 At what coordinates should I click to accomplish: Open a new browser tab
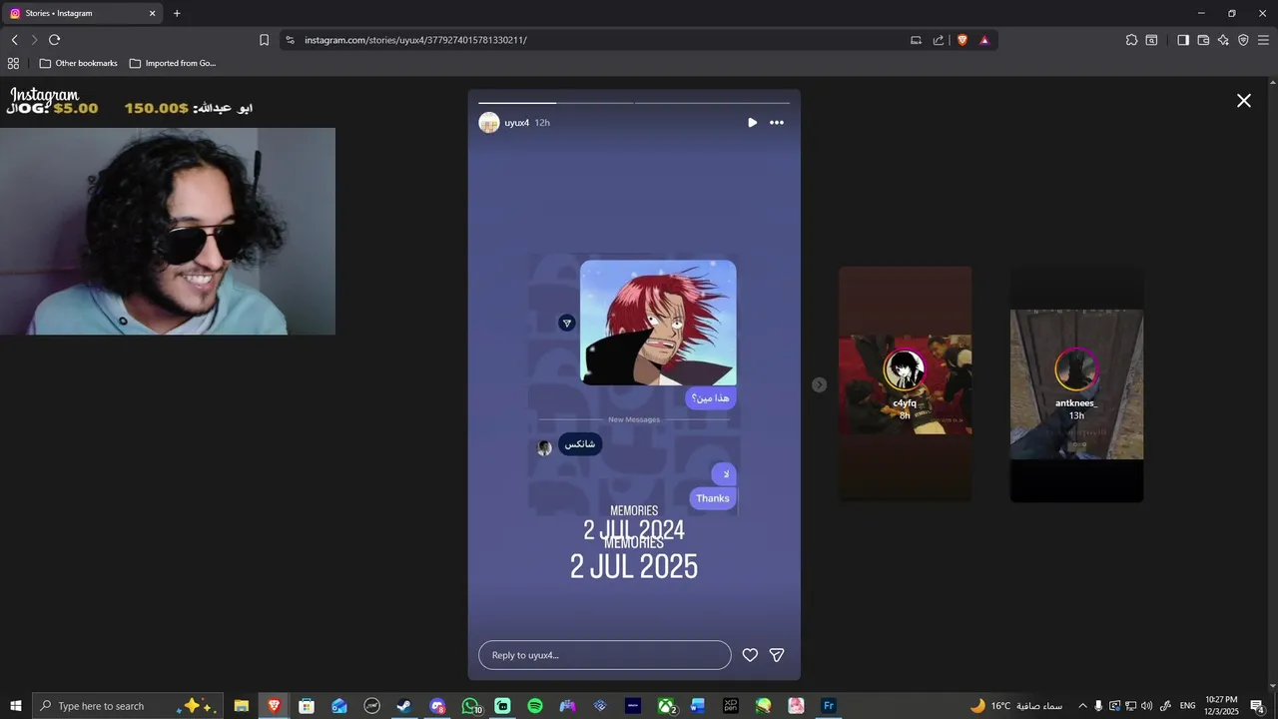coord(177,13)
